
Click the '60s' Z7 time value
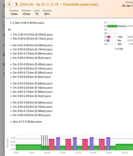click(120, 44)
